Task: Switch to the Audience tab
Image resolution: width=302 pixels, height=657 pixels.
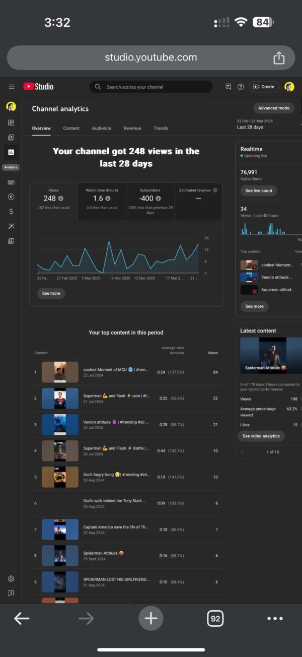Action: coord(101,128)
